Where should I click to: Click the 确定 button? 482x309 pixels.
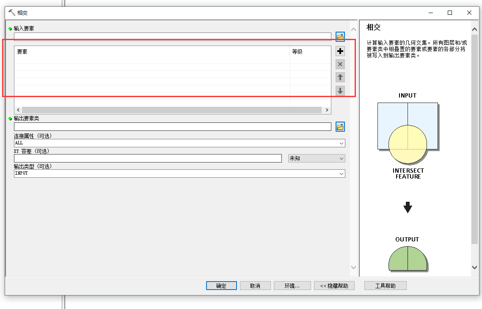(x=221, y=285)
